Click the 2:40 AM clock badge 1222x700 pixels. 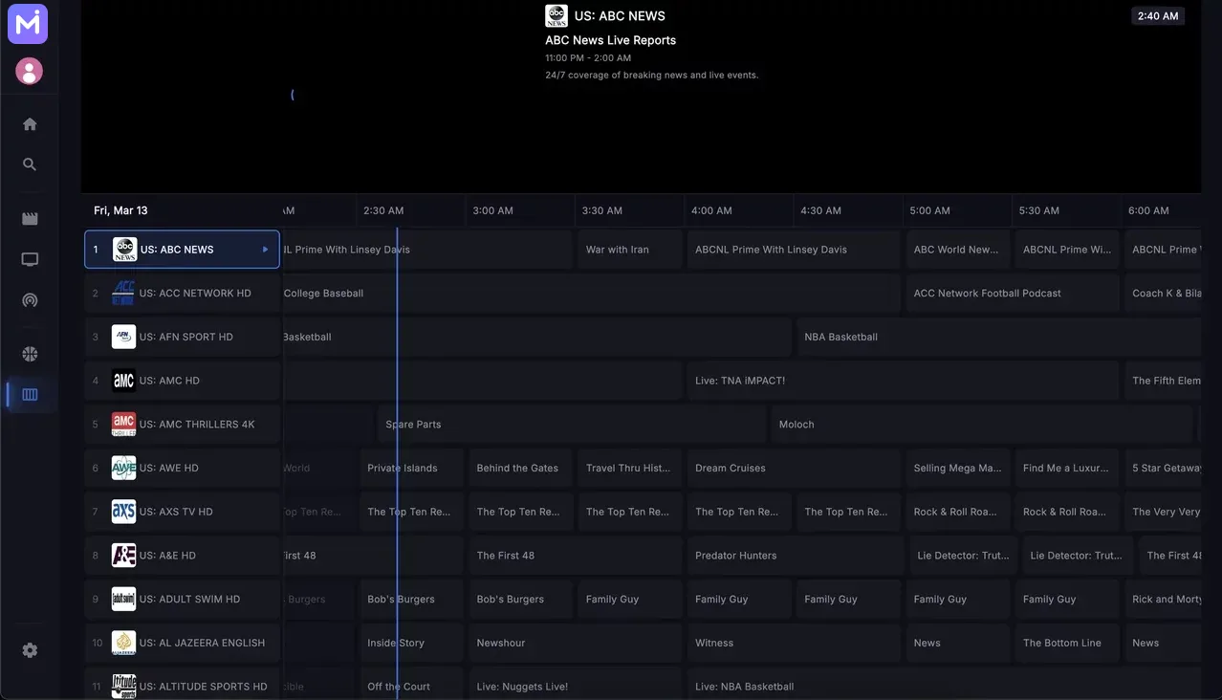[1158, 16]
